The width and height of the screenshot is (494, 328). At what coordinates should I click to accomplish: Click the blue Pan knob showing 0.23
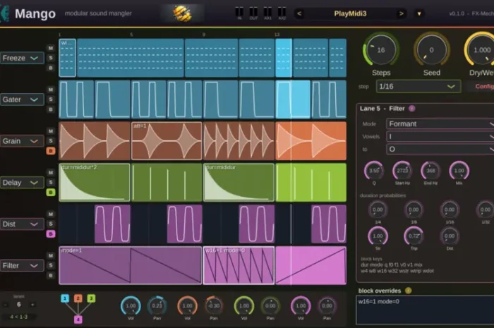coord(157,305)
